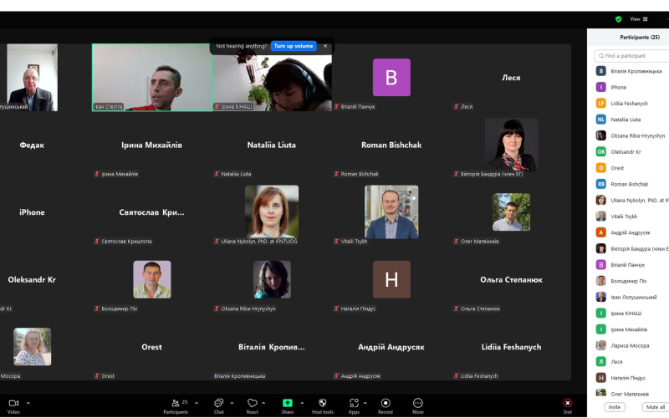Click the muted mic icon beside Orest label

click(x=97, y=376)
